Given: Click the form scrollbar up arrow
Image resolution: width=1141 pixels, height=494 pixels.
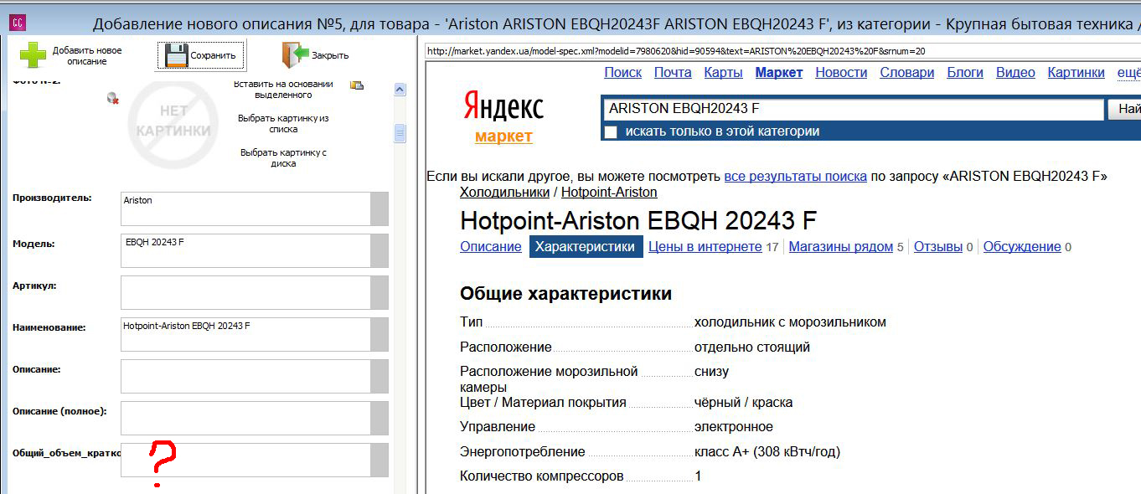Looking at the screenshot, I should (400, 89).
